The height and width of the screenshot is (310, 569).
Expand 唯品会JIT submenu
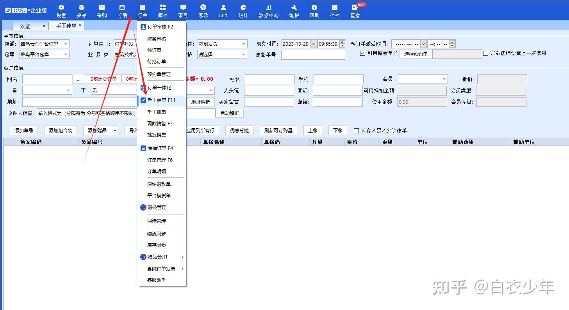click(162, 257)
